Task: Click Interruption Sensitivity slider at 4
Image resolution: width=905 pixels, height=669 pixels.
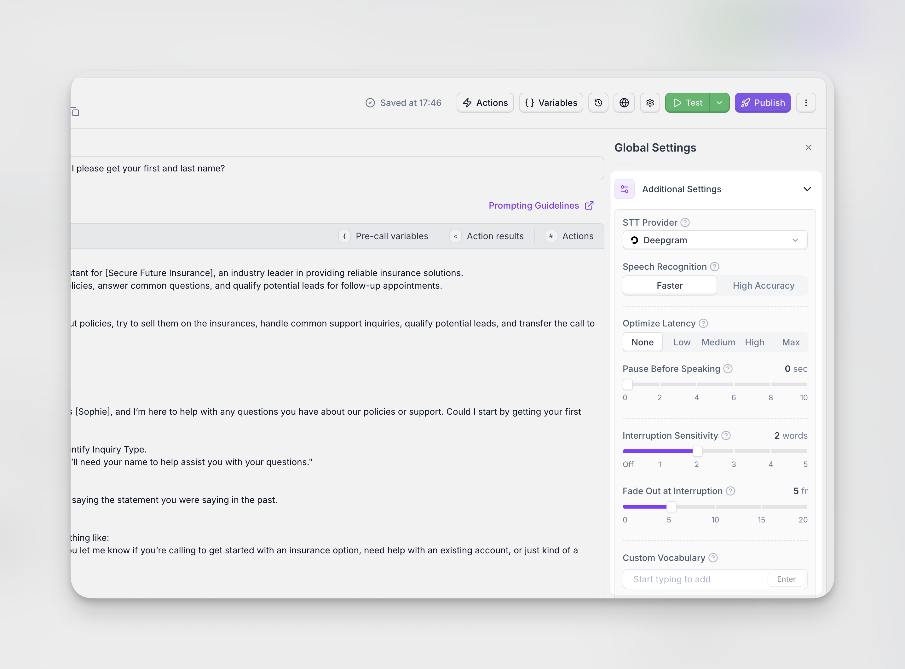Action: coord(770,451)
